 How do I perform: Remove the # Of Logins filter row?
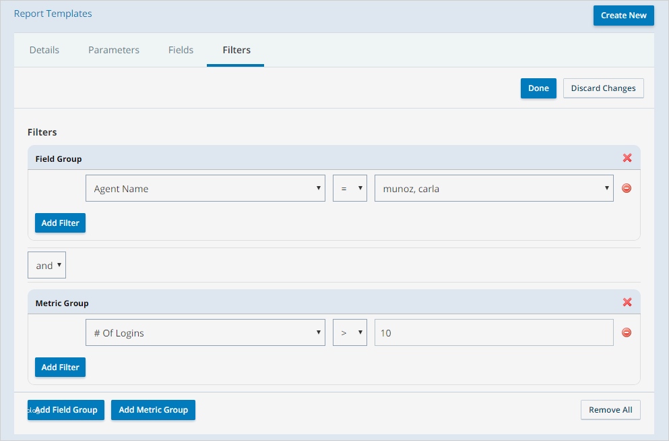click(x=627, y=332)
